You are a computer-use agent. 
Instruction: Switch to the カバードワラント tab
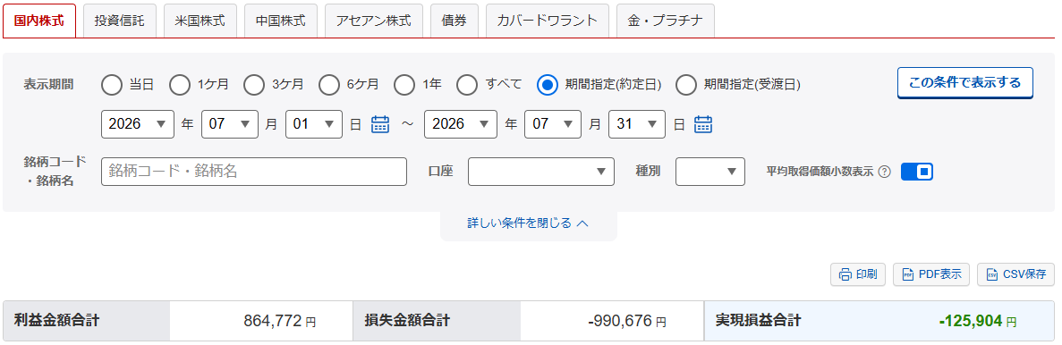[548, 21]
